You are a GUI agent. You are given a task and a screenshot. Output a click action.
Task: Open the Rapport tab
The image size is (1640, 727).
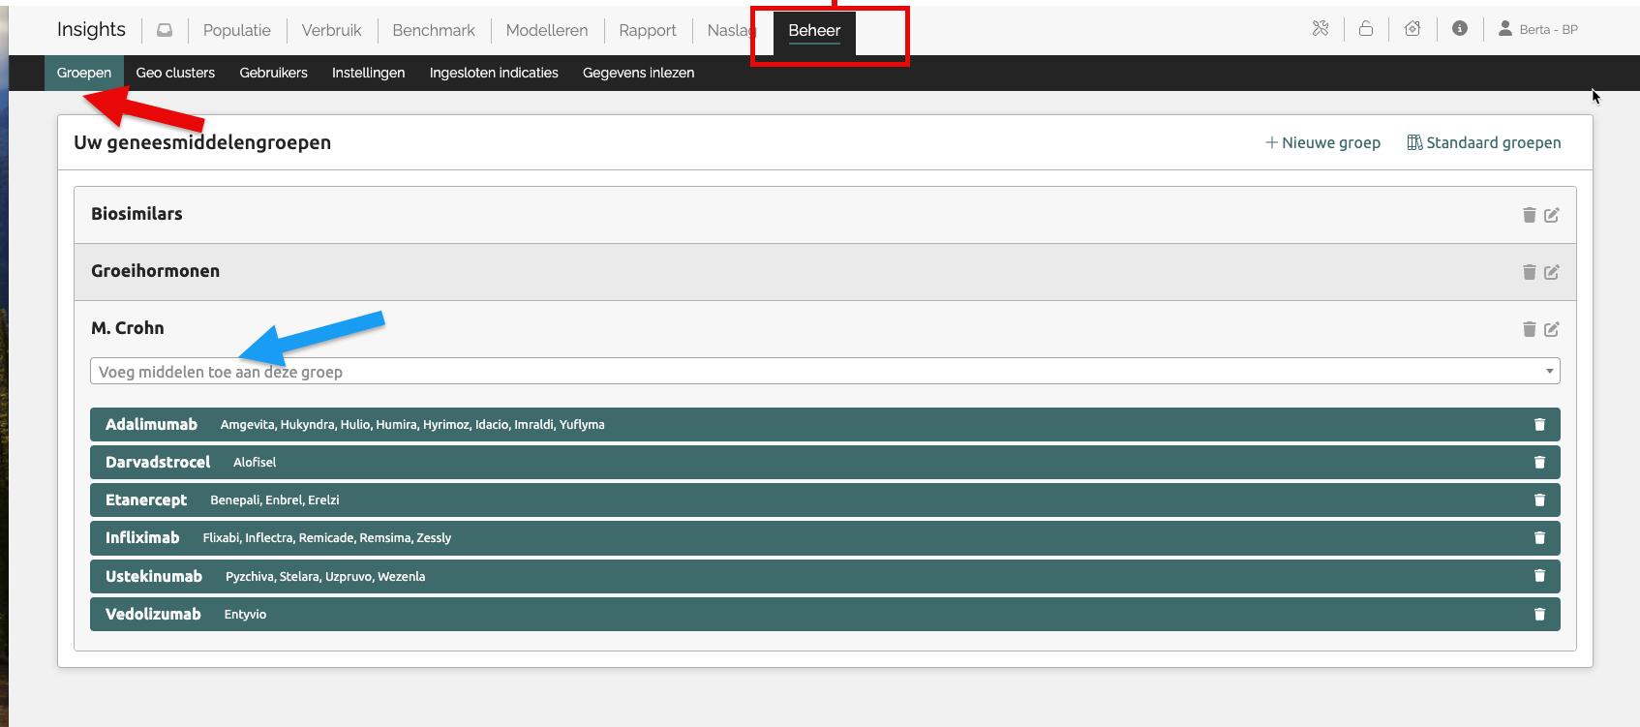(x=648, y=30)
